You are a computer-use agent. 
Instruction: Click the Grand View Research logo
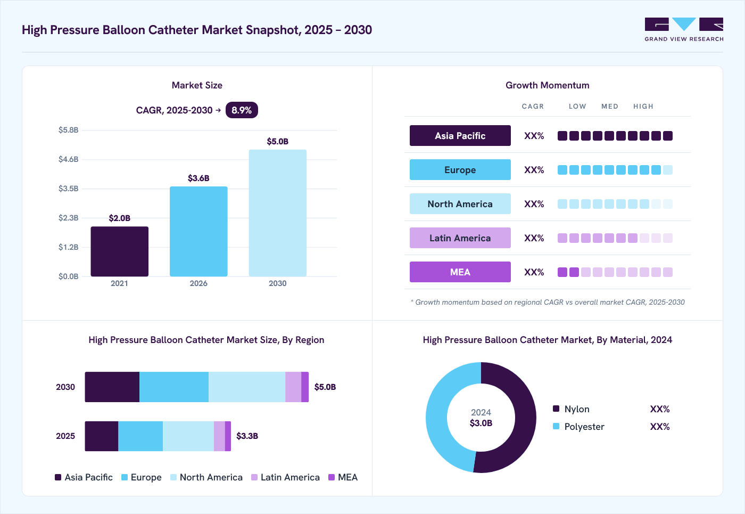click(684, 30)
